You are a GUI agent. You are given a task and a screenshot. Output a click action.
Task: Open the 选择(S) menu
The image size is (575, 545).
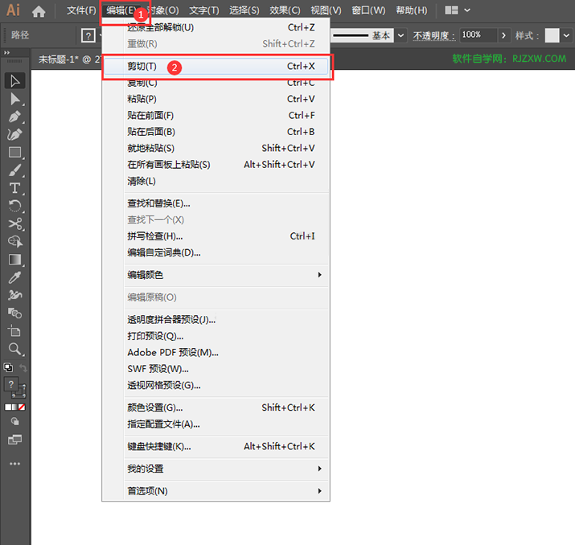click(x=244, y=10)
